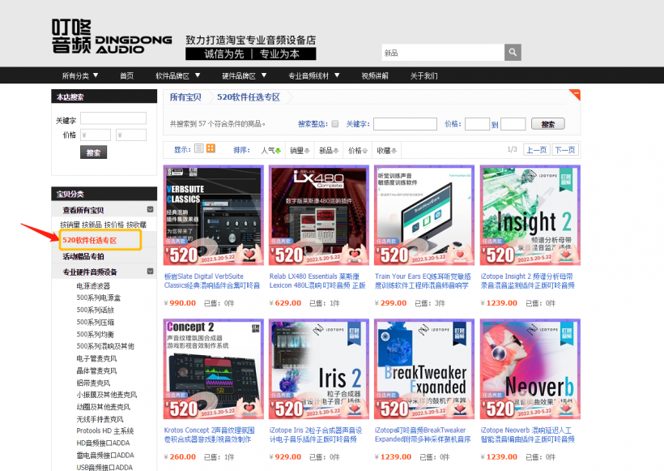Open the 500系列话放 category
The image size is (664, 471).
click(96, 310)
